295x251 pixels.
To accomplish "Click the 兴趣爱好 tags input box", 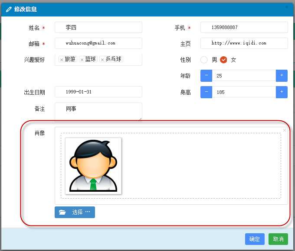I will coord(98,60).
